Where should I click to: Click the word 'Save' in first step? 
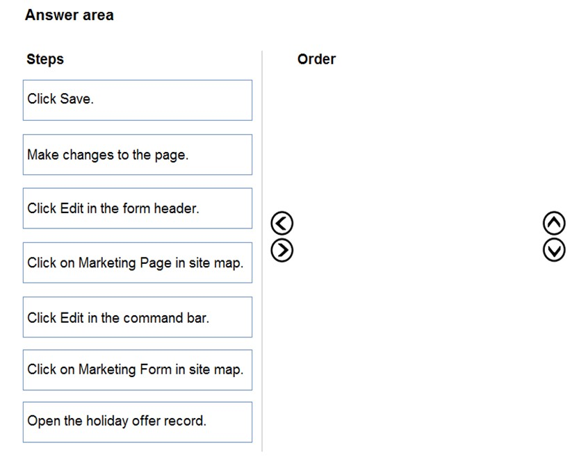75,99
